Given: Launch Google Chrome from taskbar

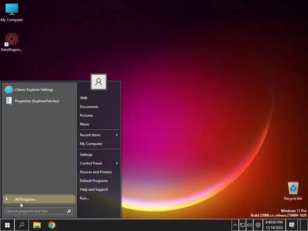Looking at the screenshot, I should [52, 225].
